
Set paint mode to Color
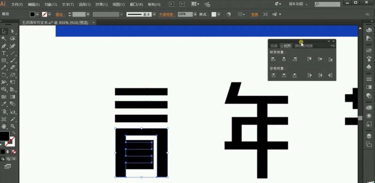(x=3, y=152)
